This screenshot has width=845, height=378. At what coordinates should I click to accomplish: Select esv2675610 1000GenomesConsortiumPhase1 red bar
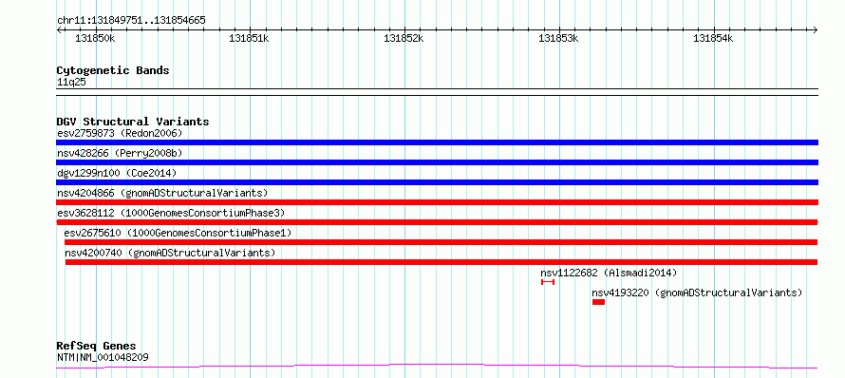[x=441, y=242]
